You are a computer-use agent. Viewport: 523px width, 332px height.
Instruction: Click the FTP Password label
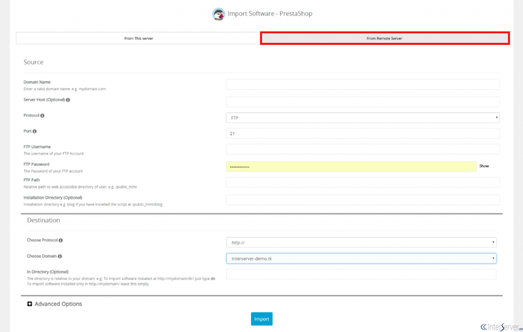pos(36,164)
